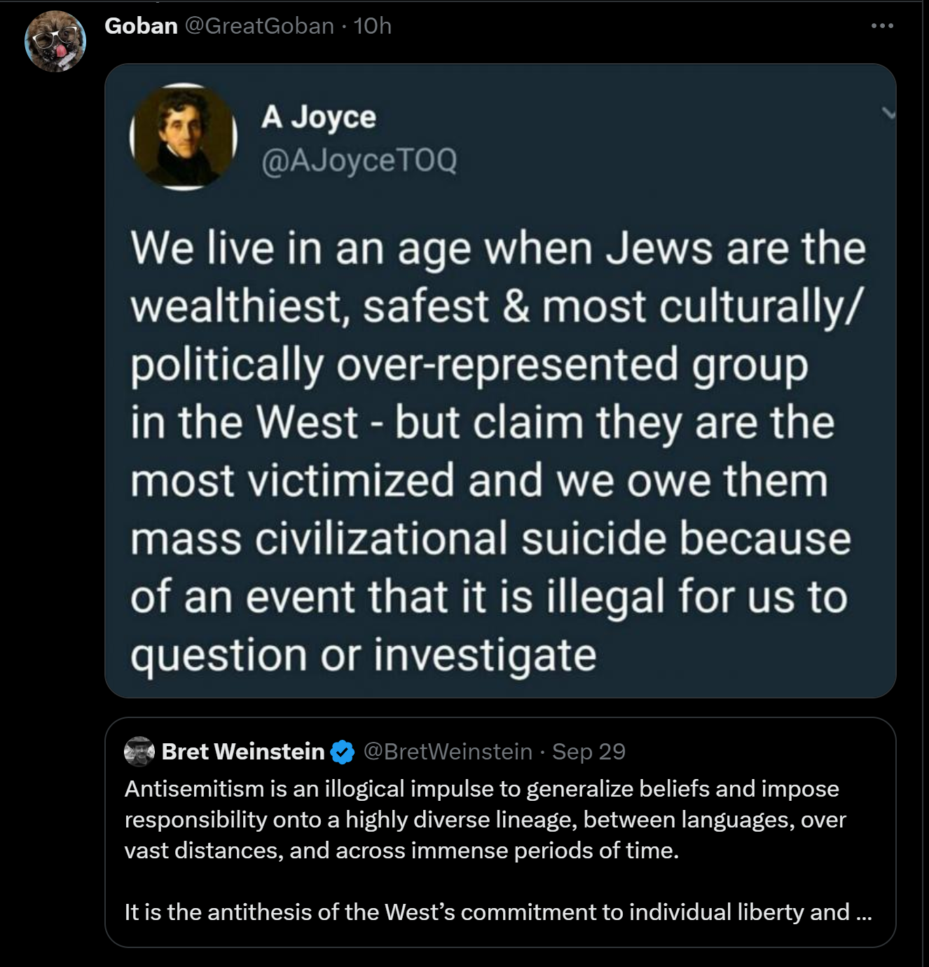Viewport: 929px width, 967px height.
Task: Click the "question or investigate" line in image
Action: (363, 655)
